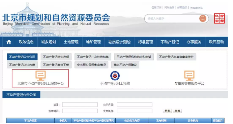Select the 不动产登记办事指南宣传片 button
Screen dimensions: 233x124
click(x=176, y=57)
